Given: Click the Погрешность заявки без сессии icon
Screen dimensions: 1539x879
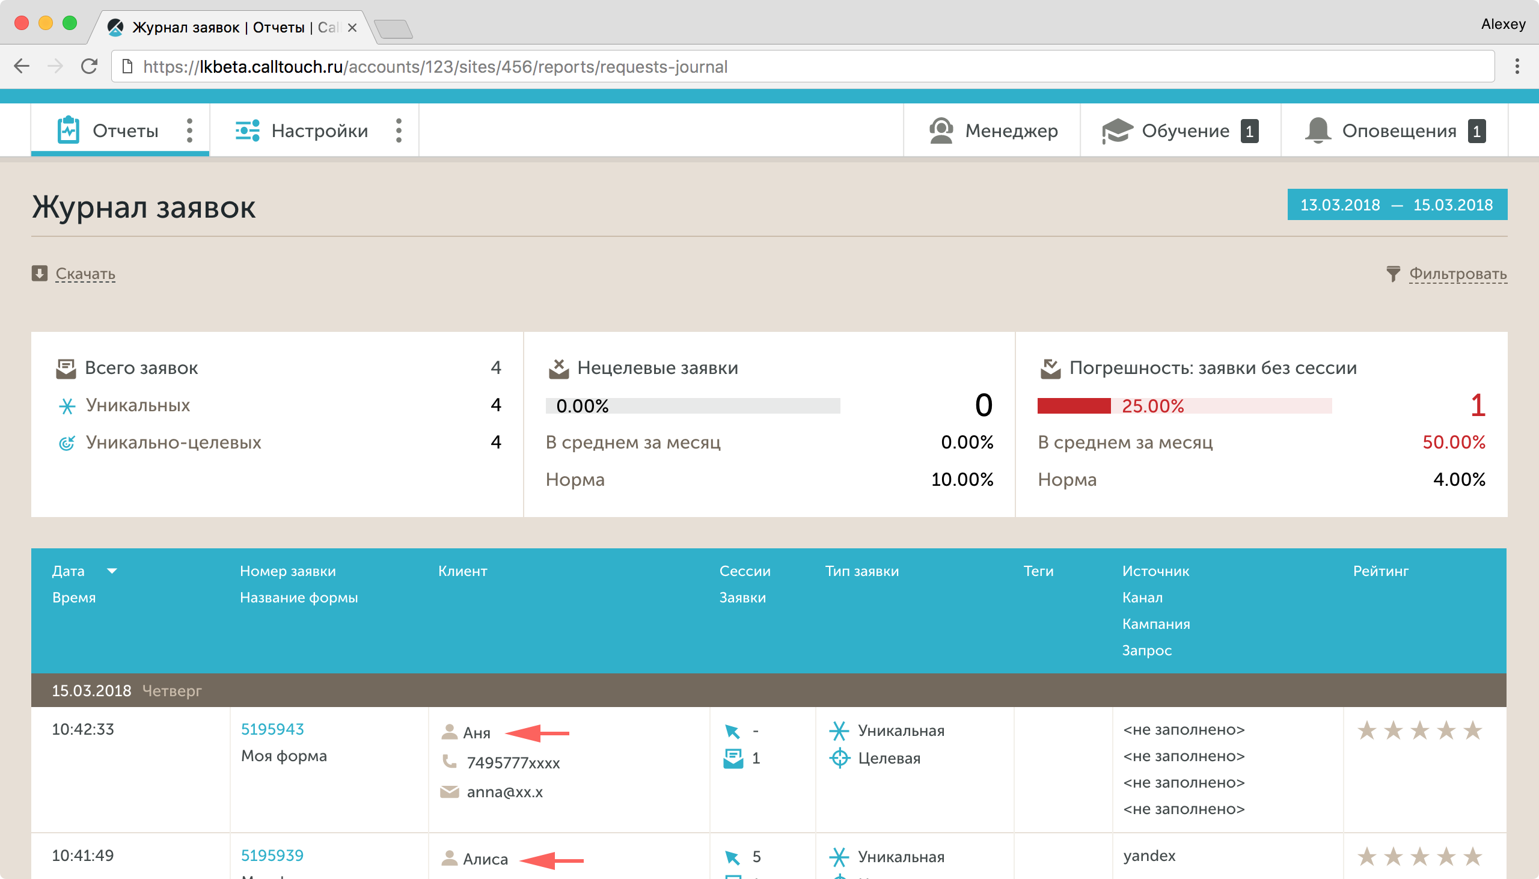Looking at the screenshot, I should pyautogui.click(x=1051, y=369).
